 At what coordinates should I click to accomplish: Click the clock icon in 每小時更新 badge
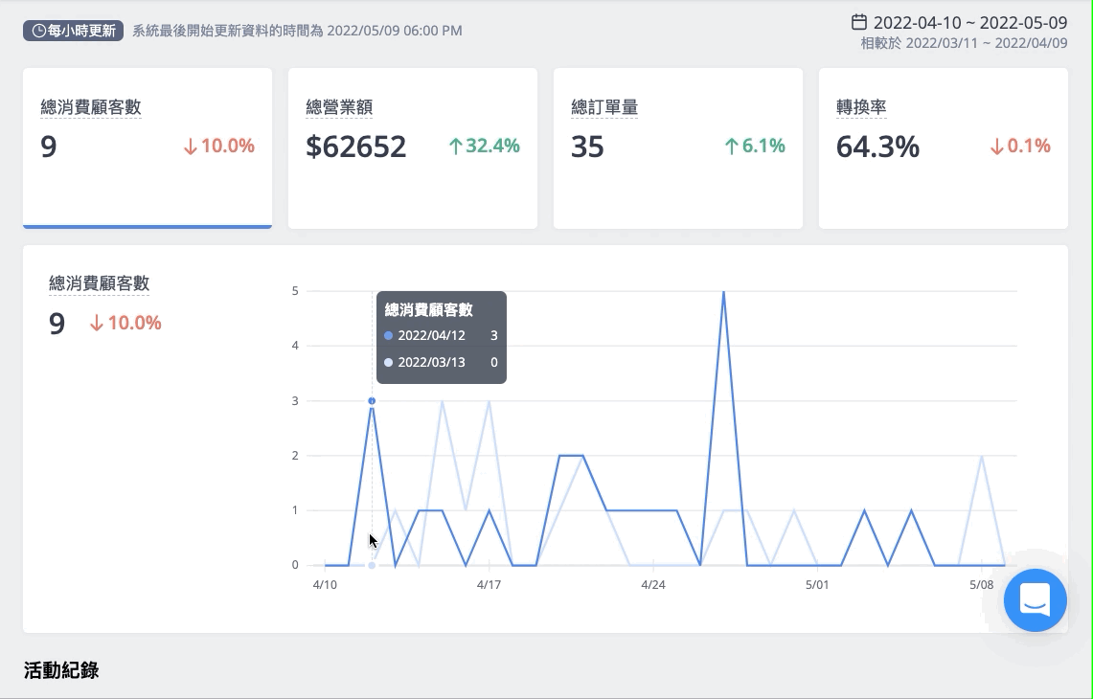39,31
